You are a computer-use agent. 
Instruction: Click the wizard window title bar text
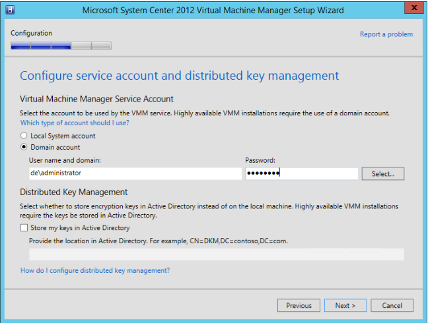tap(213, 9)
